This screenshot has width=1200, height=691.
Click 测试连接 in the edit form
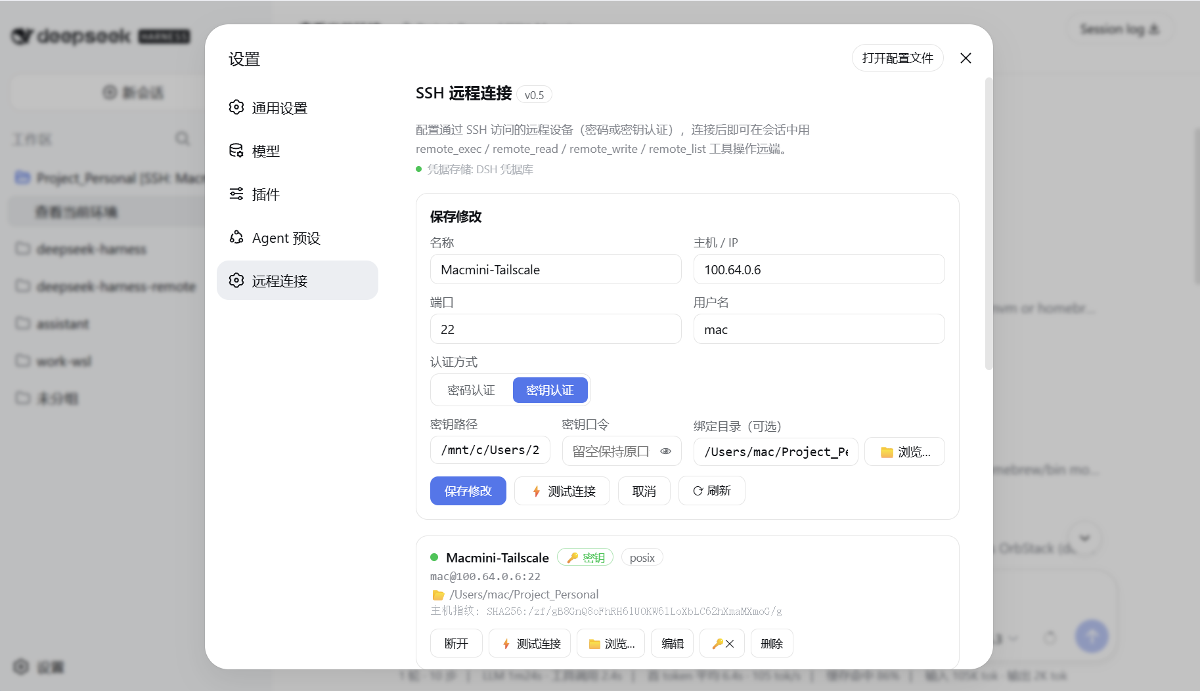coord(562,491)
